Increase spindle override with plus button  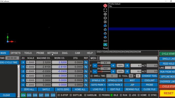pyautogui.click(x=113, y=71)
